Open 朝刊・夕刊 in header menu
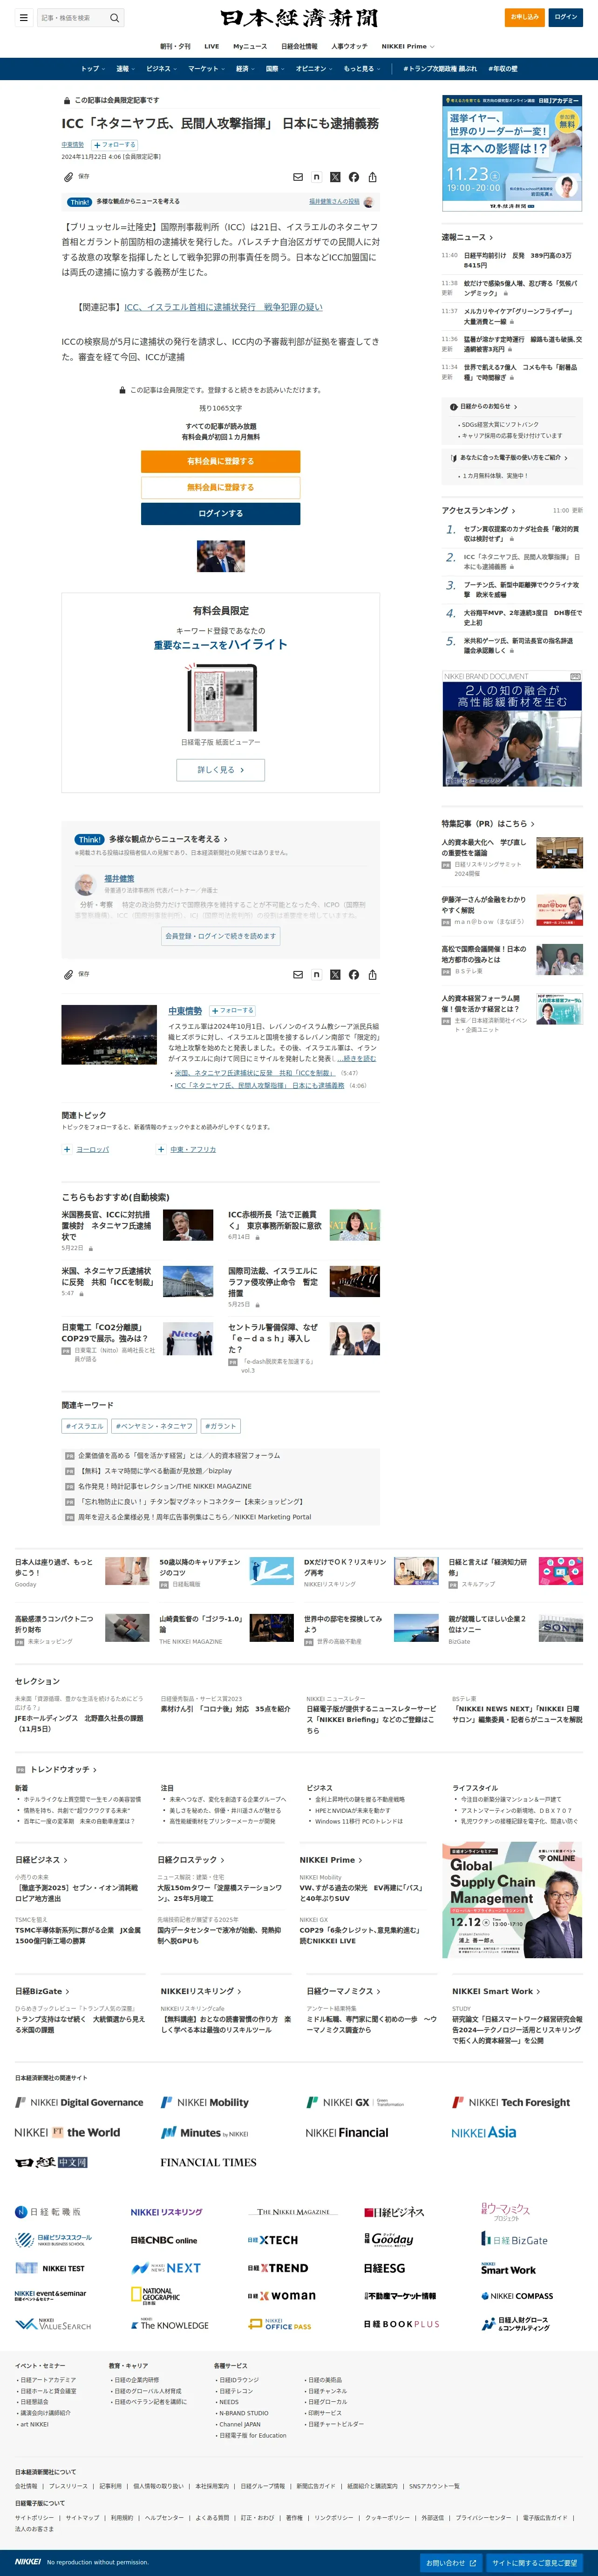This screenshot has width=598, height=2576. pyautogui.click(x=175, y=46)
